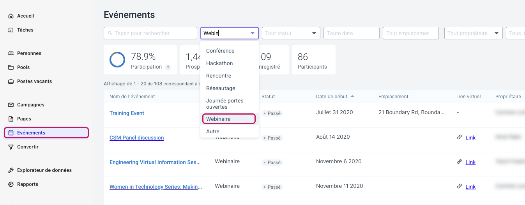Viewport: 525px width, 205px height.
Task: Open Convertir section
Action: (x=28, y=147)
